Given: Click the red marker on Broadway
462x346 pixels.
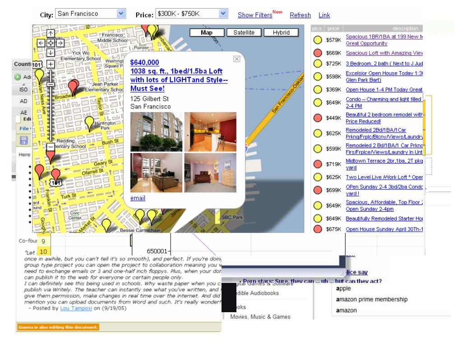Looking at the screenshot, I should point(73,87).
